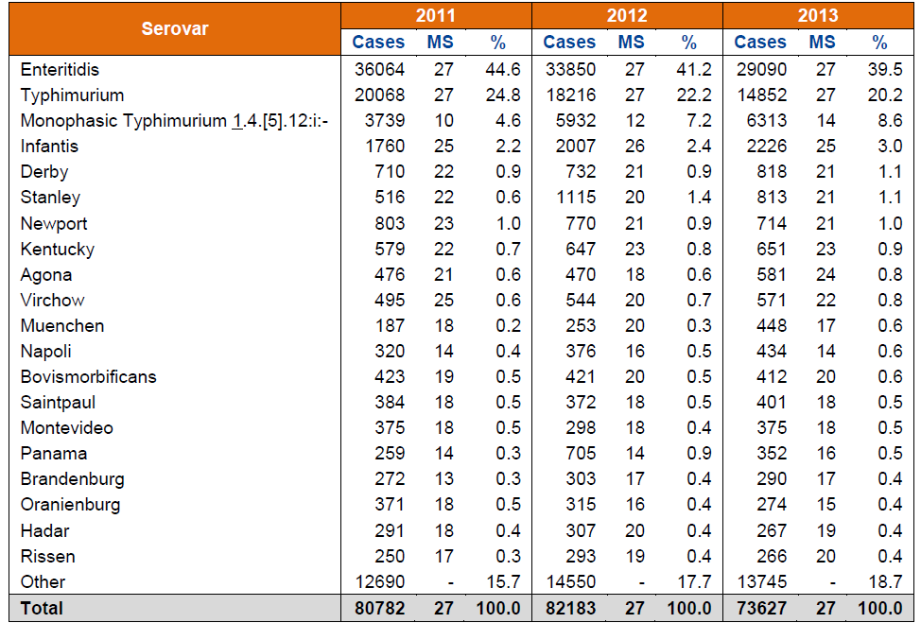Click the Saintpaul serovar name
Viewport: 921px width, 623px height.
coord(58,402)
